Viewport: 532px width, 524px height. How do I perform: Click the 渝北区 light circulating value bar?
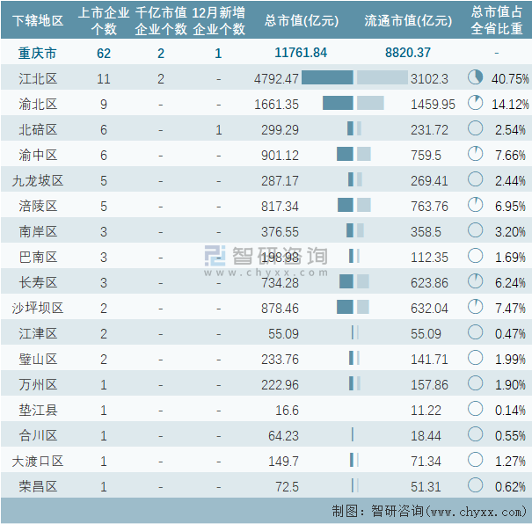coord(370,104)
